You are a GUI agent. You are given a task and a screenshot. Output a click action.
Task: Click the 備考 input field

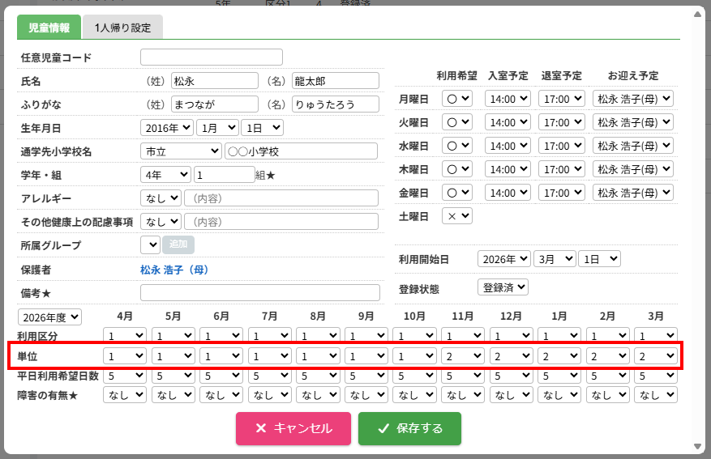point(259,293)
